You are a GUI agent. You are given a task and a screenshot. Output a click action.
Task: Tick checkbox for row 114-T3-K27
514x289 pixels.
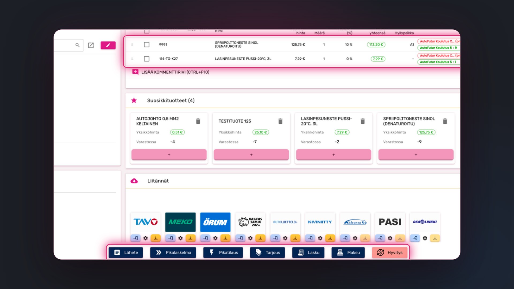coord(146,59)
